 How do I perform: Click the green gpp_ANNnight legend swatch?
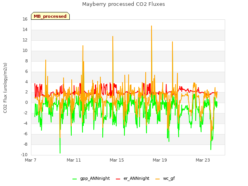coord(74,179)
